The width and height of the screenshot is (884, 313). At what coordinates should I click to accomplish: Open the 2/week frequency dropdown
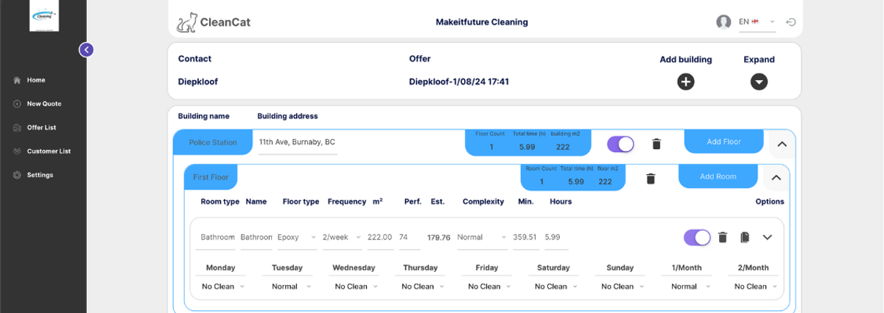342,237
